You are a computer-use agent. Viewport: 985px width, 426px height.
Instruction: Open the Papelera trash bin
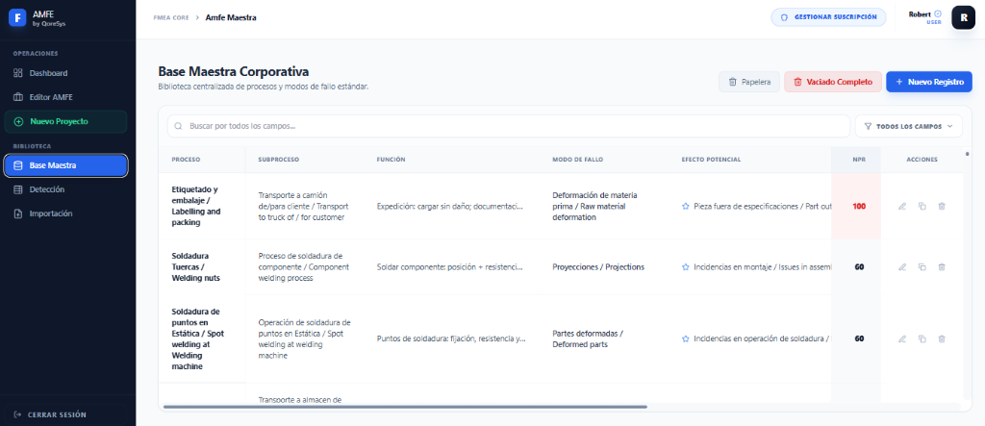(x=748, y=82)
